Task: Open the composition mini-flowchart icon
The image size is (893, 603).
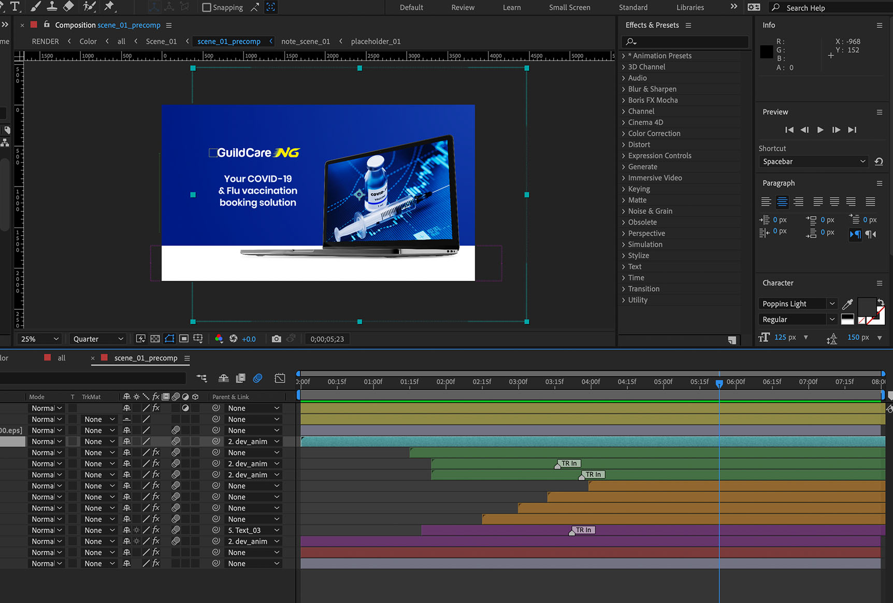Action: 201,378
